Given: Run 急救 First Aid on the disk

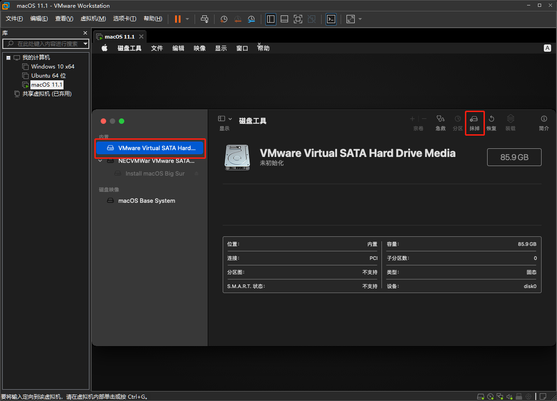Looking at the screenshot, I should coord(440,123).
